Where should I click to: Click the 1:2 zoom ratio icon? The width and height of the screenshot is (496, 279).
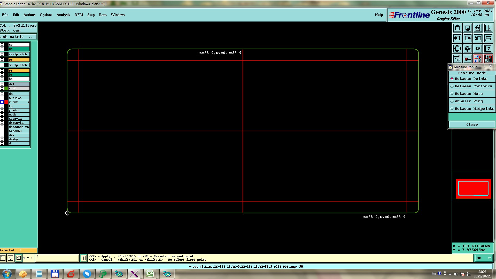478,49
